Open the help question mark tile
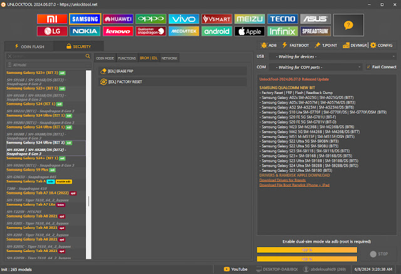 point(348,25)
